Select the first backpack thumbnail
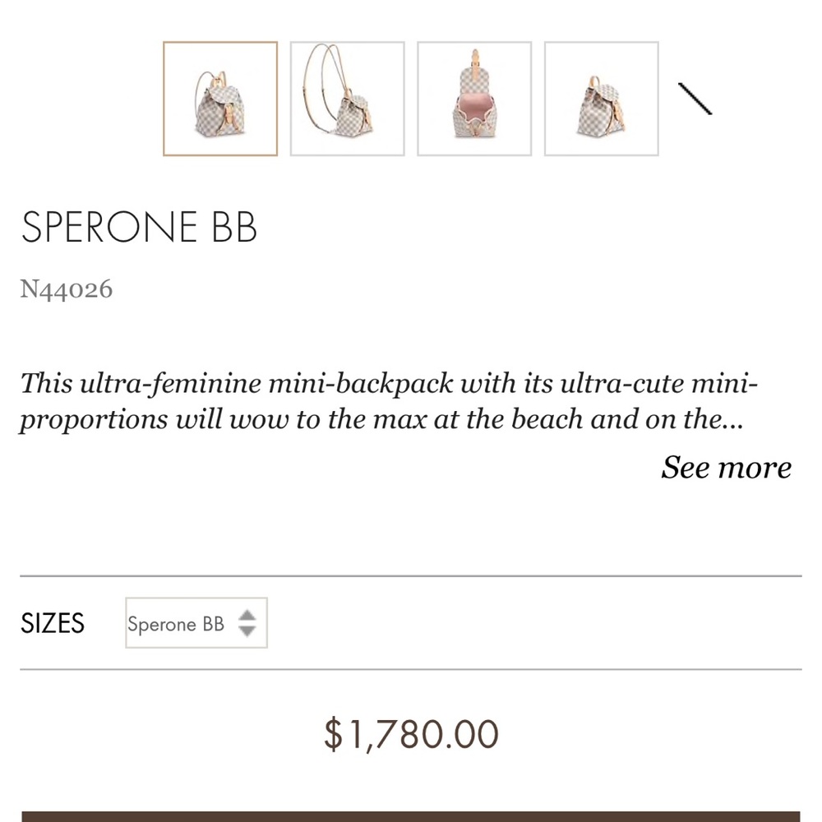The width and height of the screenshot is (822, 822). (x=219, y=97)
